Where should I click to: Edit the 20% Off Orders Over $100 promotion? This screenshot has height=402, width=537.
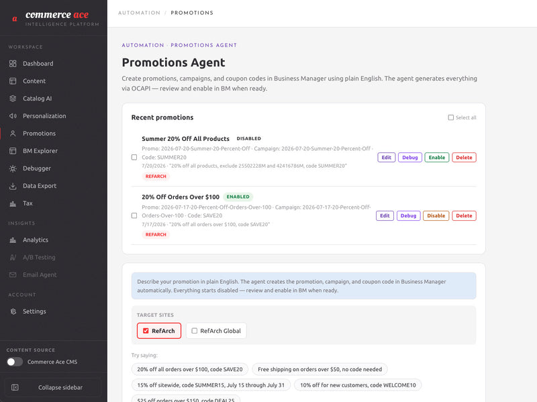(x=385, y=215)
